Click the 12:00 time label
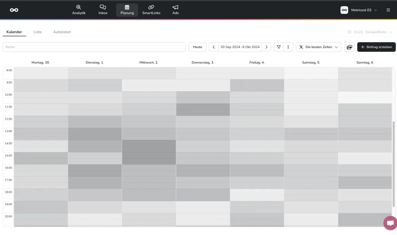 pyautogui.click(x=9, y=119)
